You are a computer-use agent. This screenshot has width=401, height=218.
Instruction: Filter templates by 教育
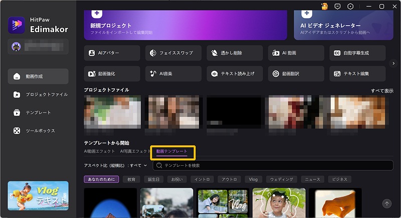point(131,179)
